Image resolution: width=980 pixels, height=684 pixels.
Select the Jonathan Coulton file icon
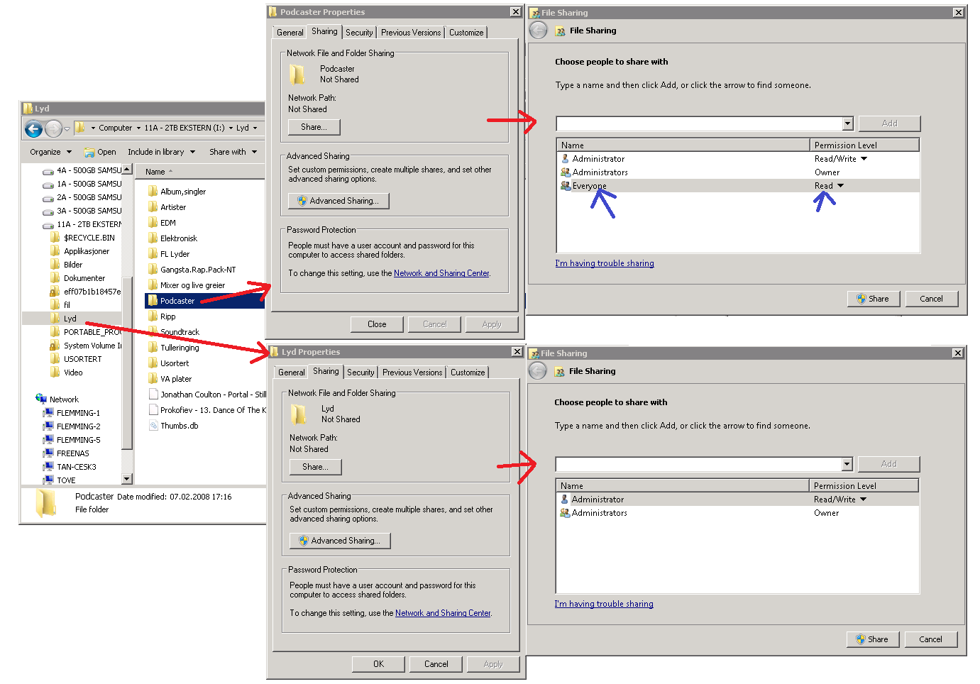153,395
